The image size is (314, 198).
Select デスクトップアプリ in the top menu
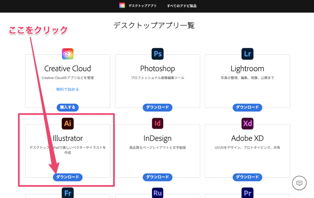pos(143,5)
